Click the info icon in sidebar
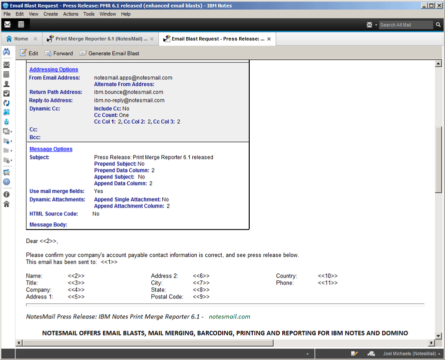Image resolution: width=445 pixels, height=360 pixels. point(6,194)
